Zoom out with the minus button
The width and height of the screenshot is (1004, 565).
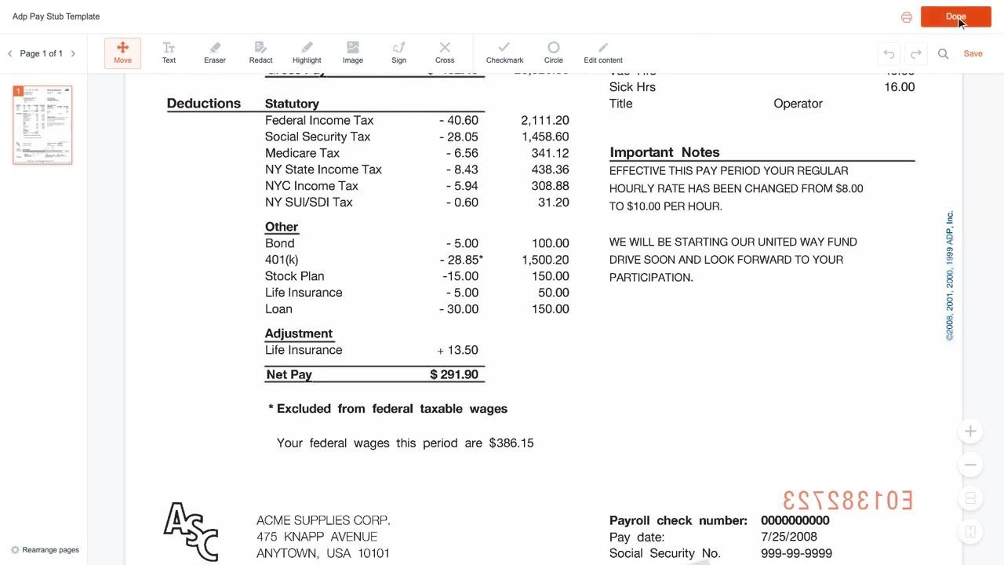click(970, 465)
